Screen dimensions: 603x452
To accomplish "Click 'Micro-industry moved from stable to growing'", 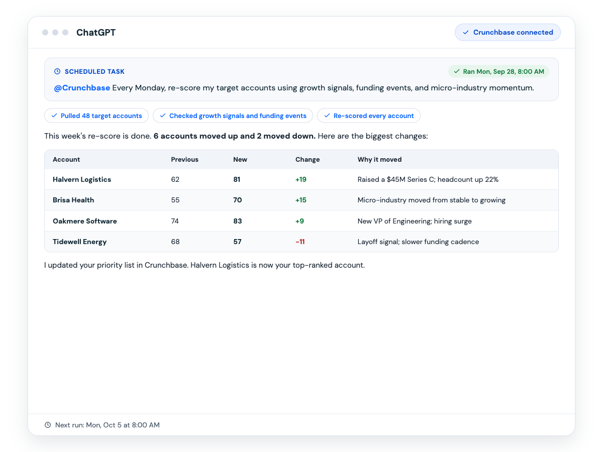I will coord(432,200).
